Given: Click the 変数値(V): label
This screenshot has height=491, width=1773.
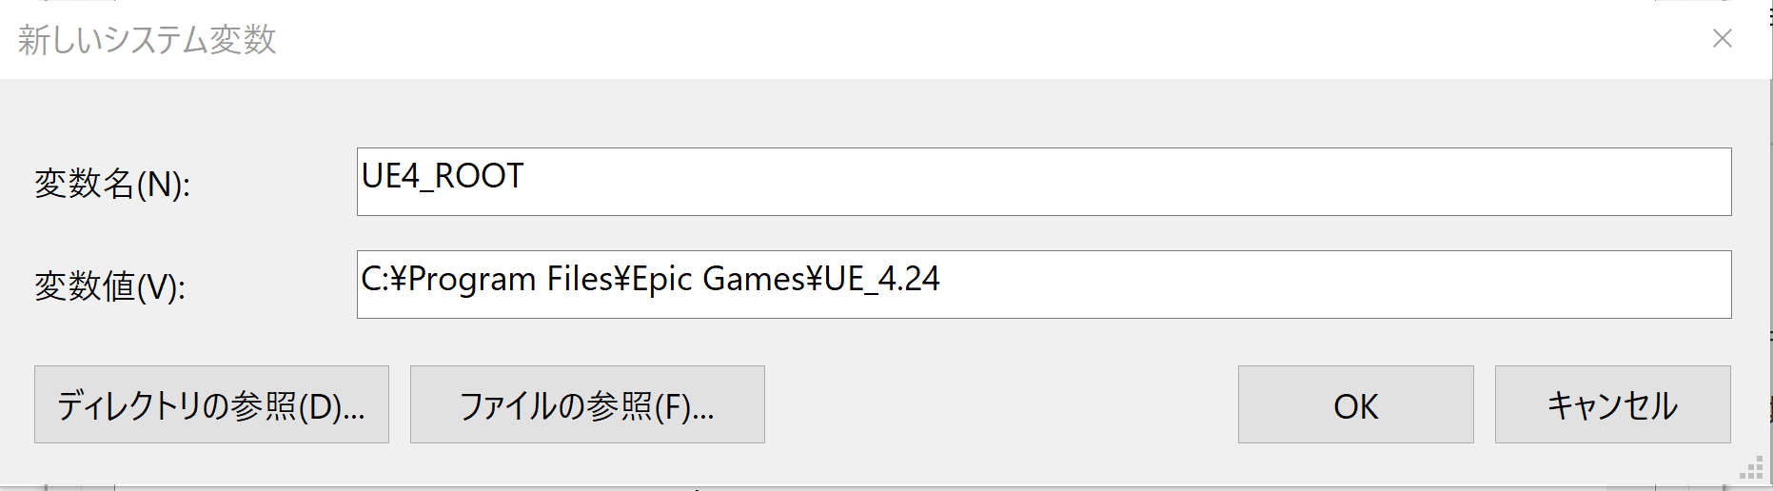Looking at the screenshot, I should [x=110, y=286].
